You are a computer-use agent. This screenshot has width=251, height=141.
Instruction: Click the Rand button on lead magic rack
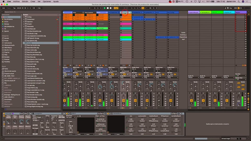coord(22,114)
